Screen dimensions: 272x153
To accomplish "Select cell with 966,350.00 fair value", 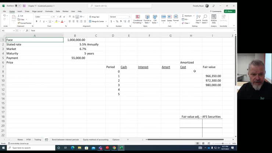I will click(x=212, y=76).
